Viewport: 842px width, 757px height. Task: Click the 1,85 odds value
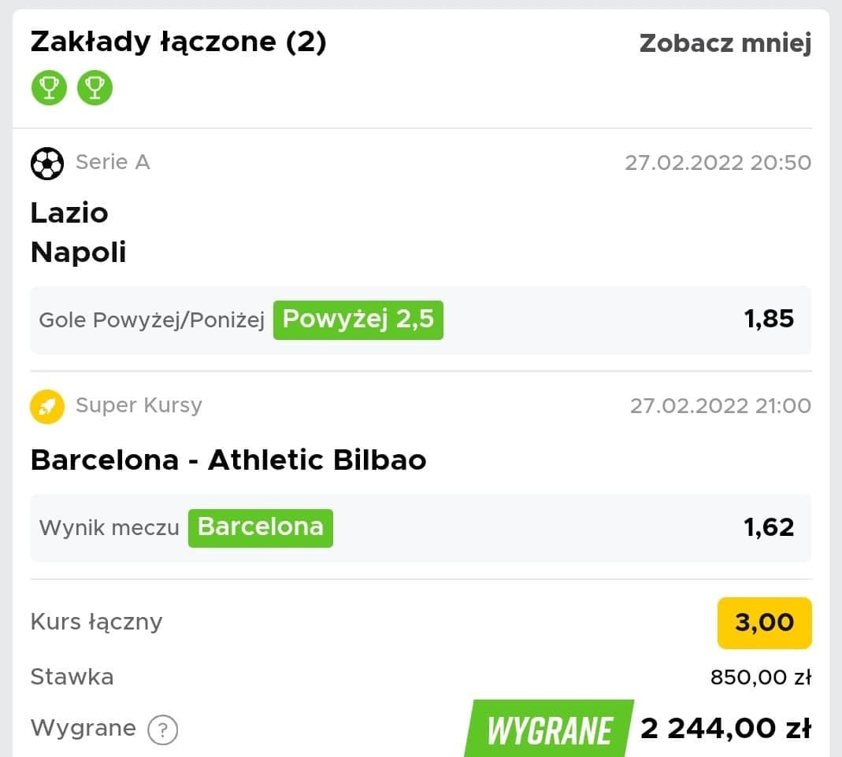(x=769, y=319)
